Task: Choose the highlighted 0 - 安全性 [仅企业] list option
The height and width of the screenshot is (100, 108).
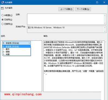Action: click(x=16, y=47)
